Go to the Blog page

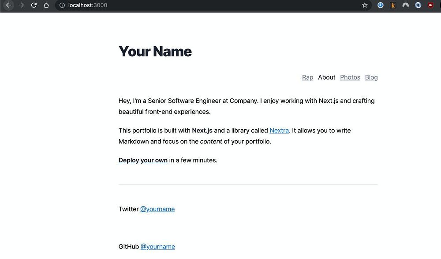[371, 77]
